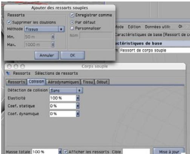Viewport: 190px width, 154px height.
Task: Click the back arrow icon in attributes panel
Action: (x=180, y=26)
